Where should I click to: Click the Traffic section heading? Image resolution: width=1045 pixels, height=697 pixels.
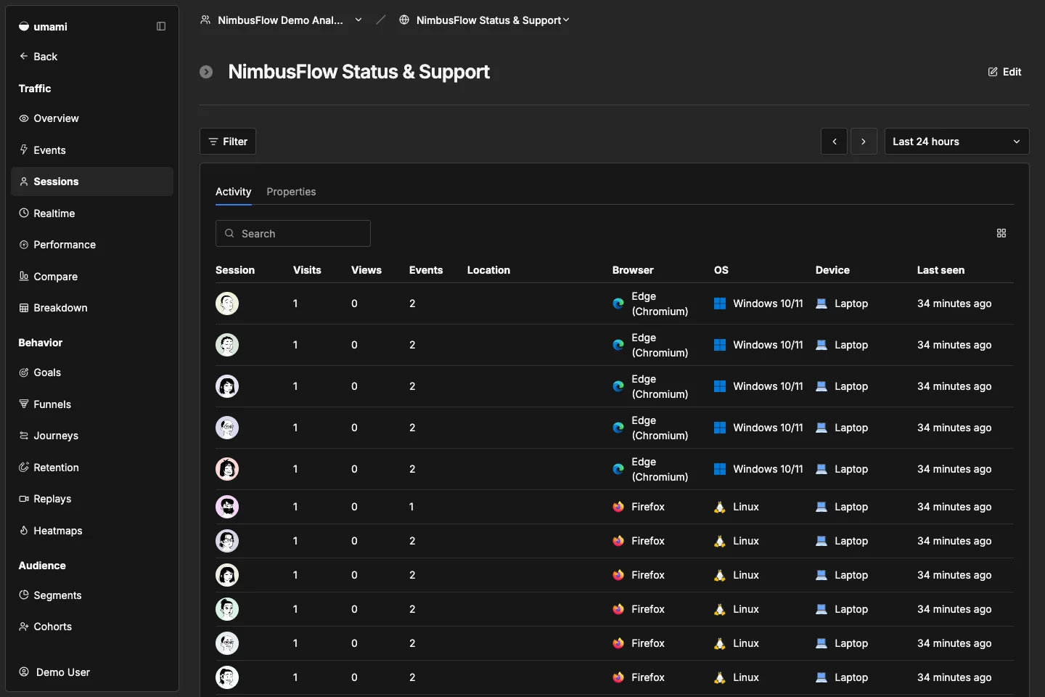click(35, 89)
